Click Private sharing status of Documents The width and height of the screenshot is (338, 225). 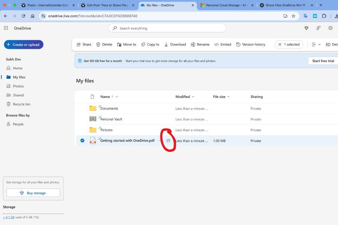[x=256, y=108]
